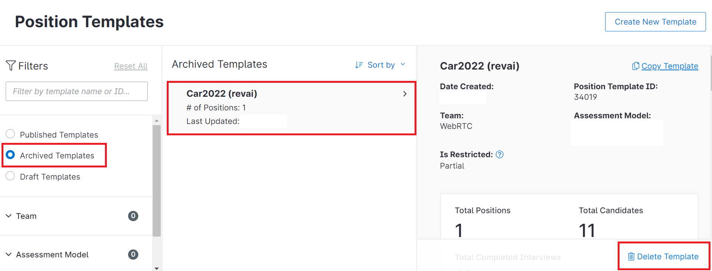Click the Team filter count badge
This screenshot has height=271, width=712.
point(133,216)
